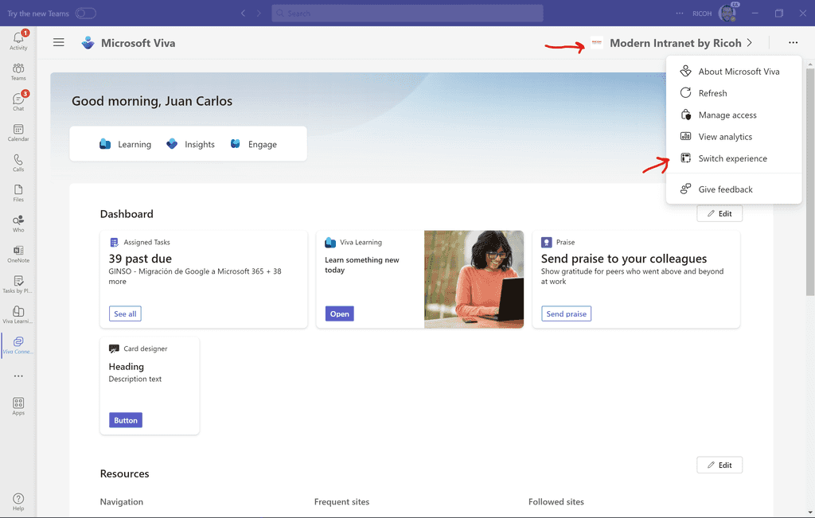815x518 pixels.
Task: Click the Ricoh site logo icon
Action: point(597,43)
